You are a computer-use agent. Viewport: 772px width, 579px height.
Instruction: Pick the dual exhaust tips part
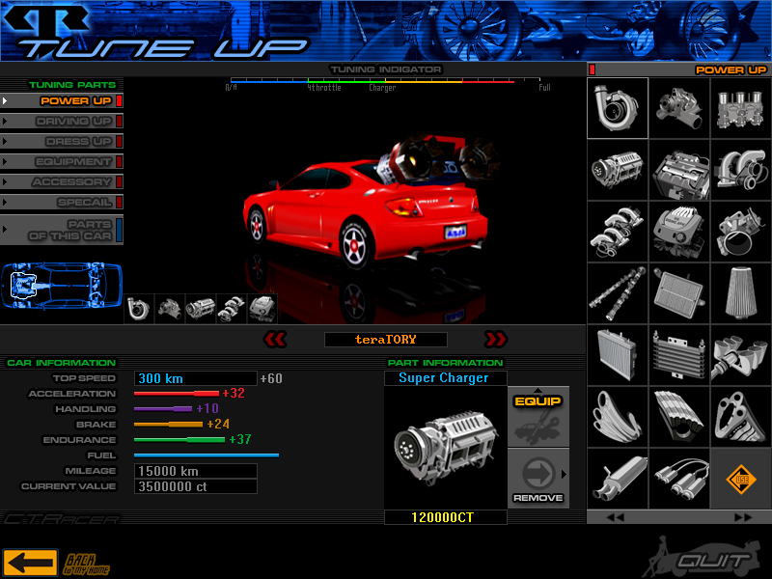(679, 479)
